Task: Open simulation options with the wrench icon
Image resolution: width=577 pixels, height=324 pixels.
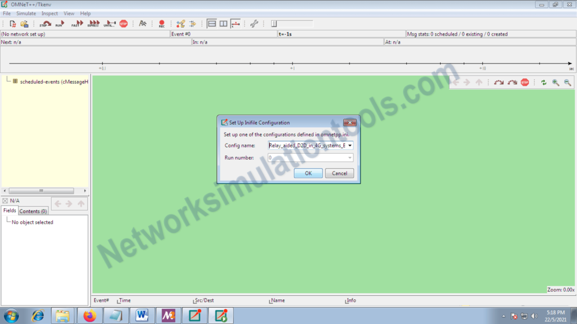Action: tap(255, 24)
